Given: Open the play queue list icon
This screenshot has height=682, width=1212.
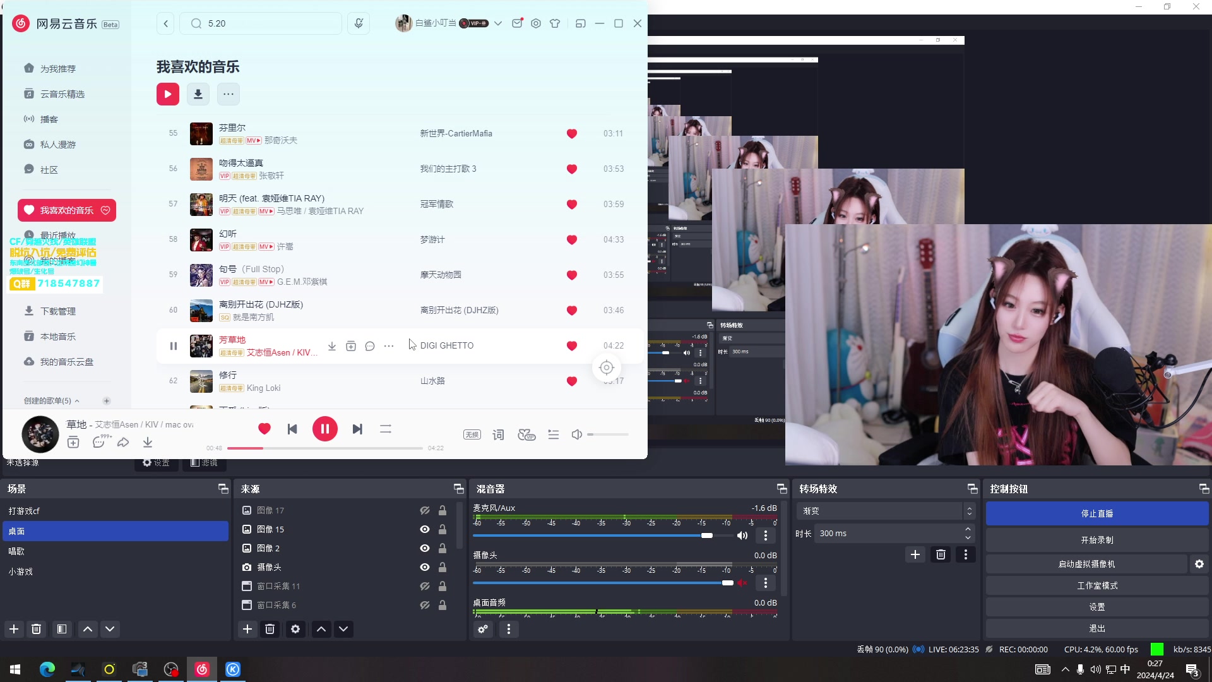Looking at the screenshot, I should click(554, 434).
